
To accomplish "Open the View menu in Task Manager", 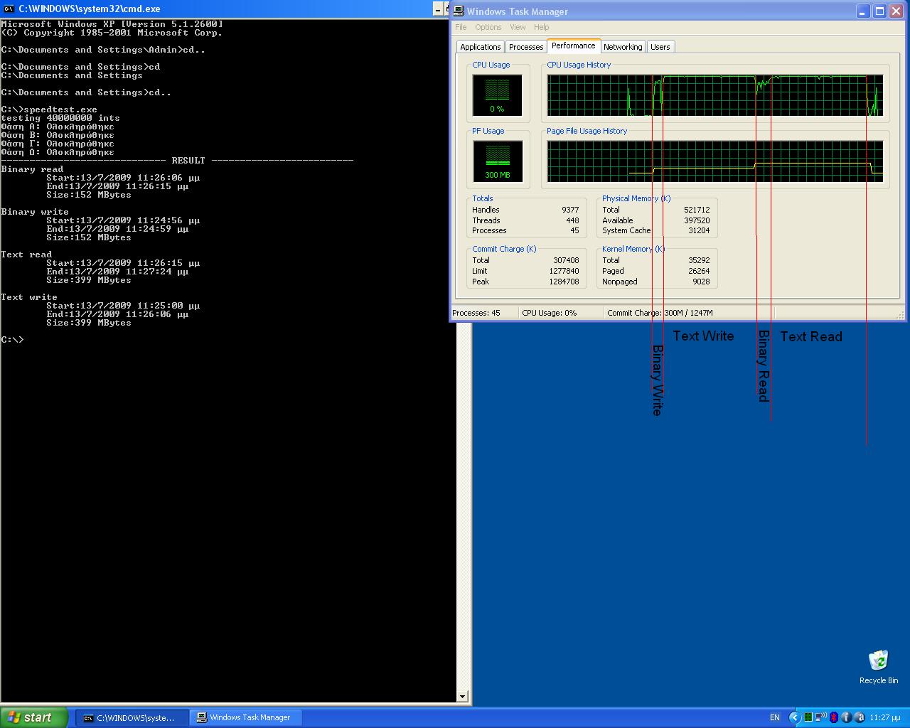I will click(518, 27).
